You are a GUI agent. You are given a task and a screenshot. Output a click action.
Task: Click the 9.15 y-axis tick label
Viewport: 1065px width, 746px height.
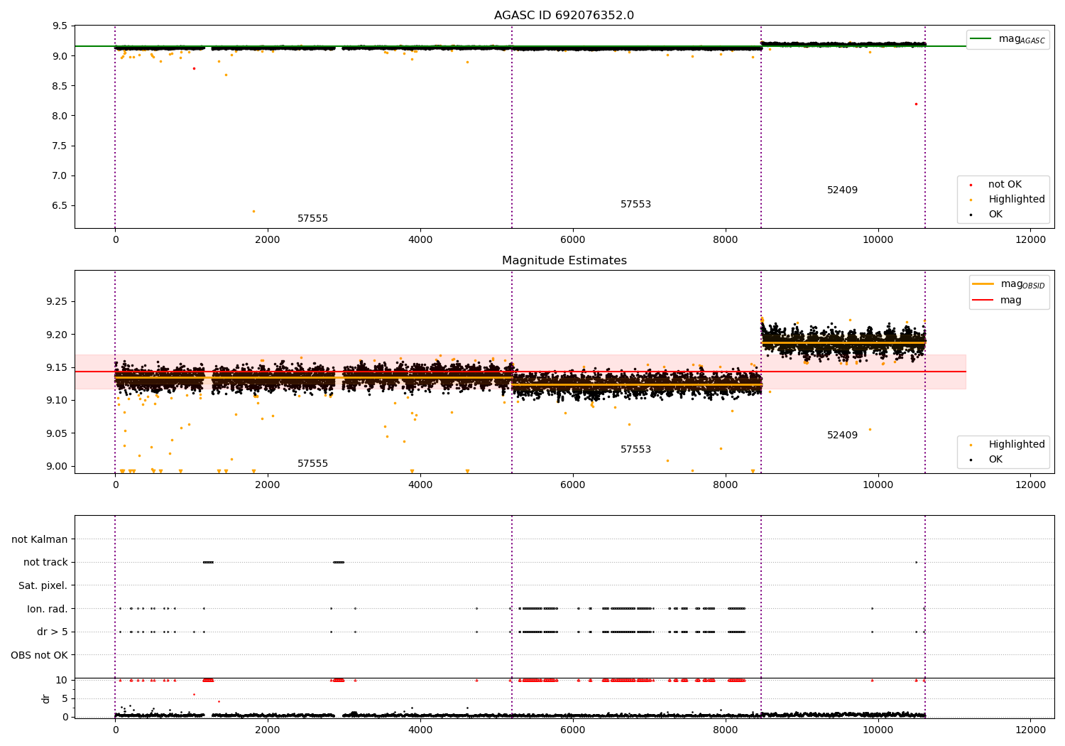[57, 368]
